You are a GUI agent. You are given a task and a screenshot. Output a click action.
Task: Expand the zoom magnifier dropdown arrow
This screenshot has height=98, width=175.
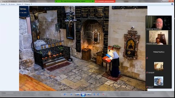click(67, 94)
